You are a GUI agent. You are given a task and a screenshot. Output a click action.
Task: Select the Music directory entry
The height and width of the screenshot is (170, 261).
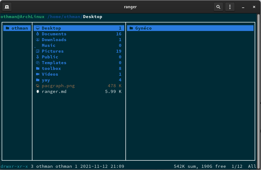[49, 46]
